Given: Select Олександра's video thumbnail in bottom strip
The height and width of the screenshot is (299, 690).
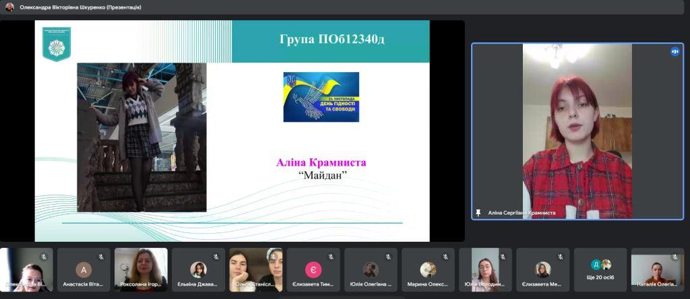Looking at the screenshot, I should click(x=26, y=268).
